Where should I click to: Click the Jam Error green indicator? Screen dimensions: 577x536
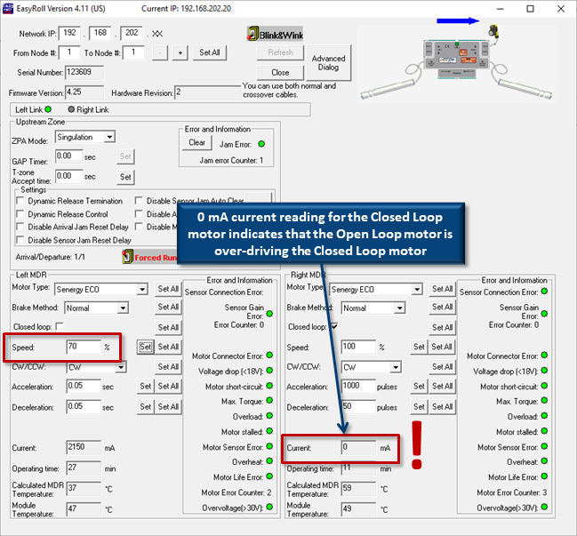pos(261,144)
